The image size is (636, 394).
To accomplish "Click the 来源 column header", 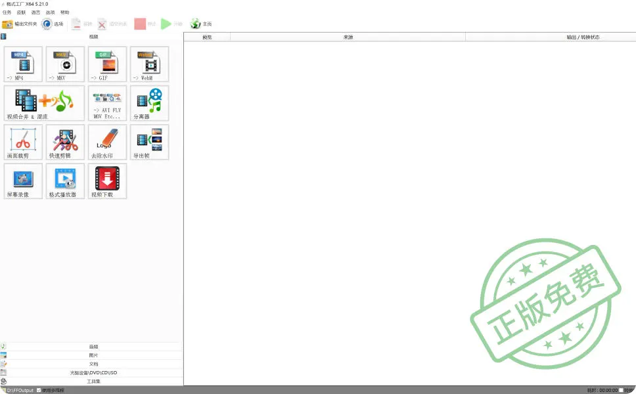I will [x=348, y=37].
